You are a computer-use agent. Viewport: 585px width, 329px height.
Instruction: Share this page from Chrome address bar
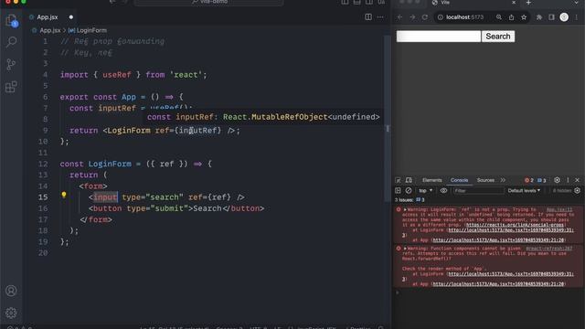pos(511,17)
